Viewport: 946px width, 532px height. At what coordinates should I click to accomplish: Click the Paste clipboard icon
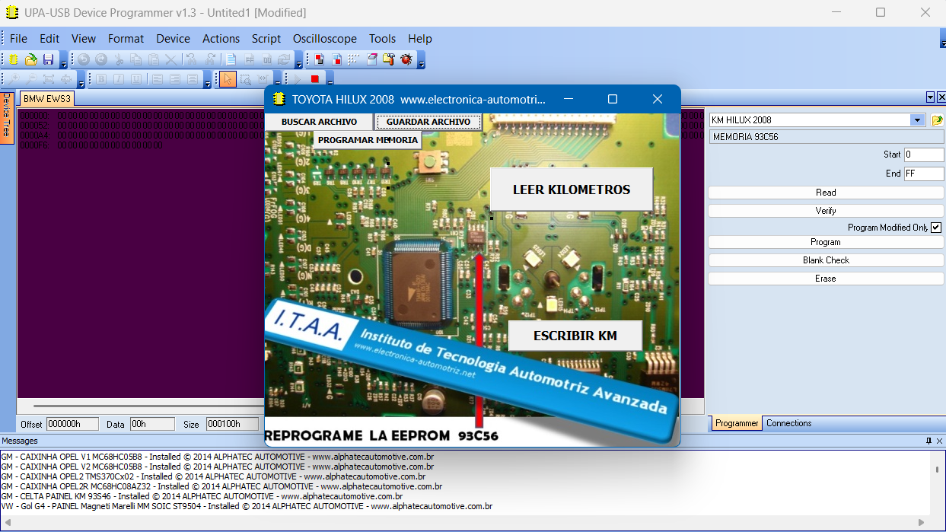click(x=153, y=59)
